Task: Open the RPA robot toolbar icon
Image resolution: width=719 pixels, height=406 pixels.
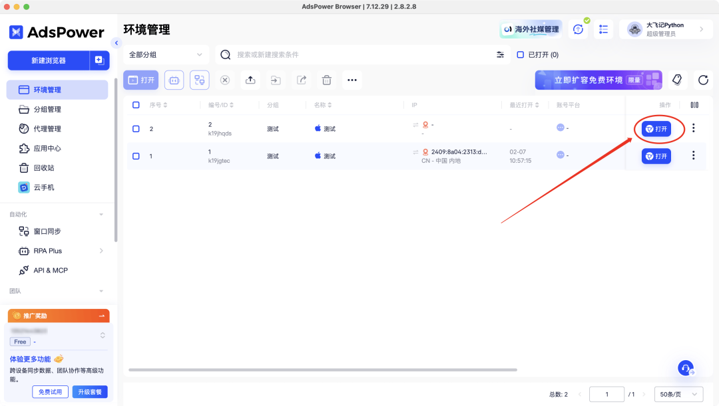Action: tap(174, 80)
